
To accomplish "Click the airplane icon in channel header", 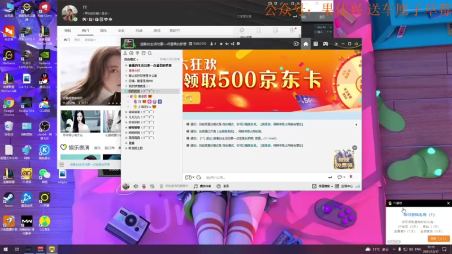I will pyautogui.click(x=227, y=44).
